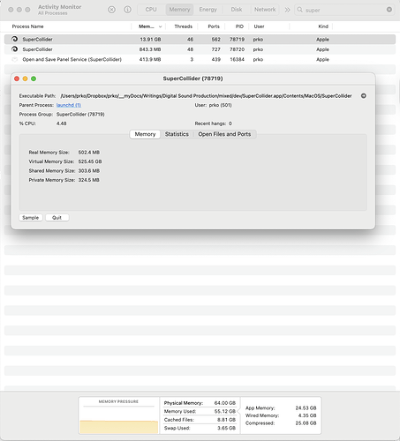Click the Recent hangs value 0

click(230, 123)
